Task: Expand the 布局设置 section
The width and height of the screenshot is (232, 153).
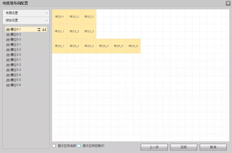Action: point(26,13)
